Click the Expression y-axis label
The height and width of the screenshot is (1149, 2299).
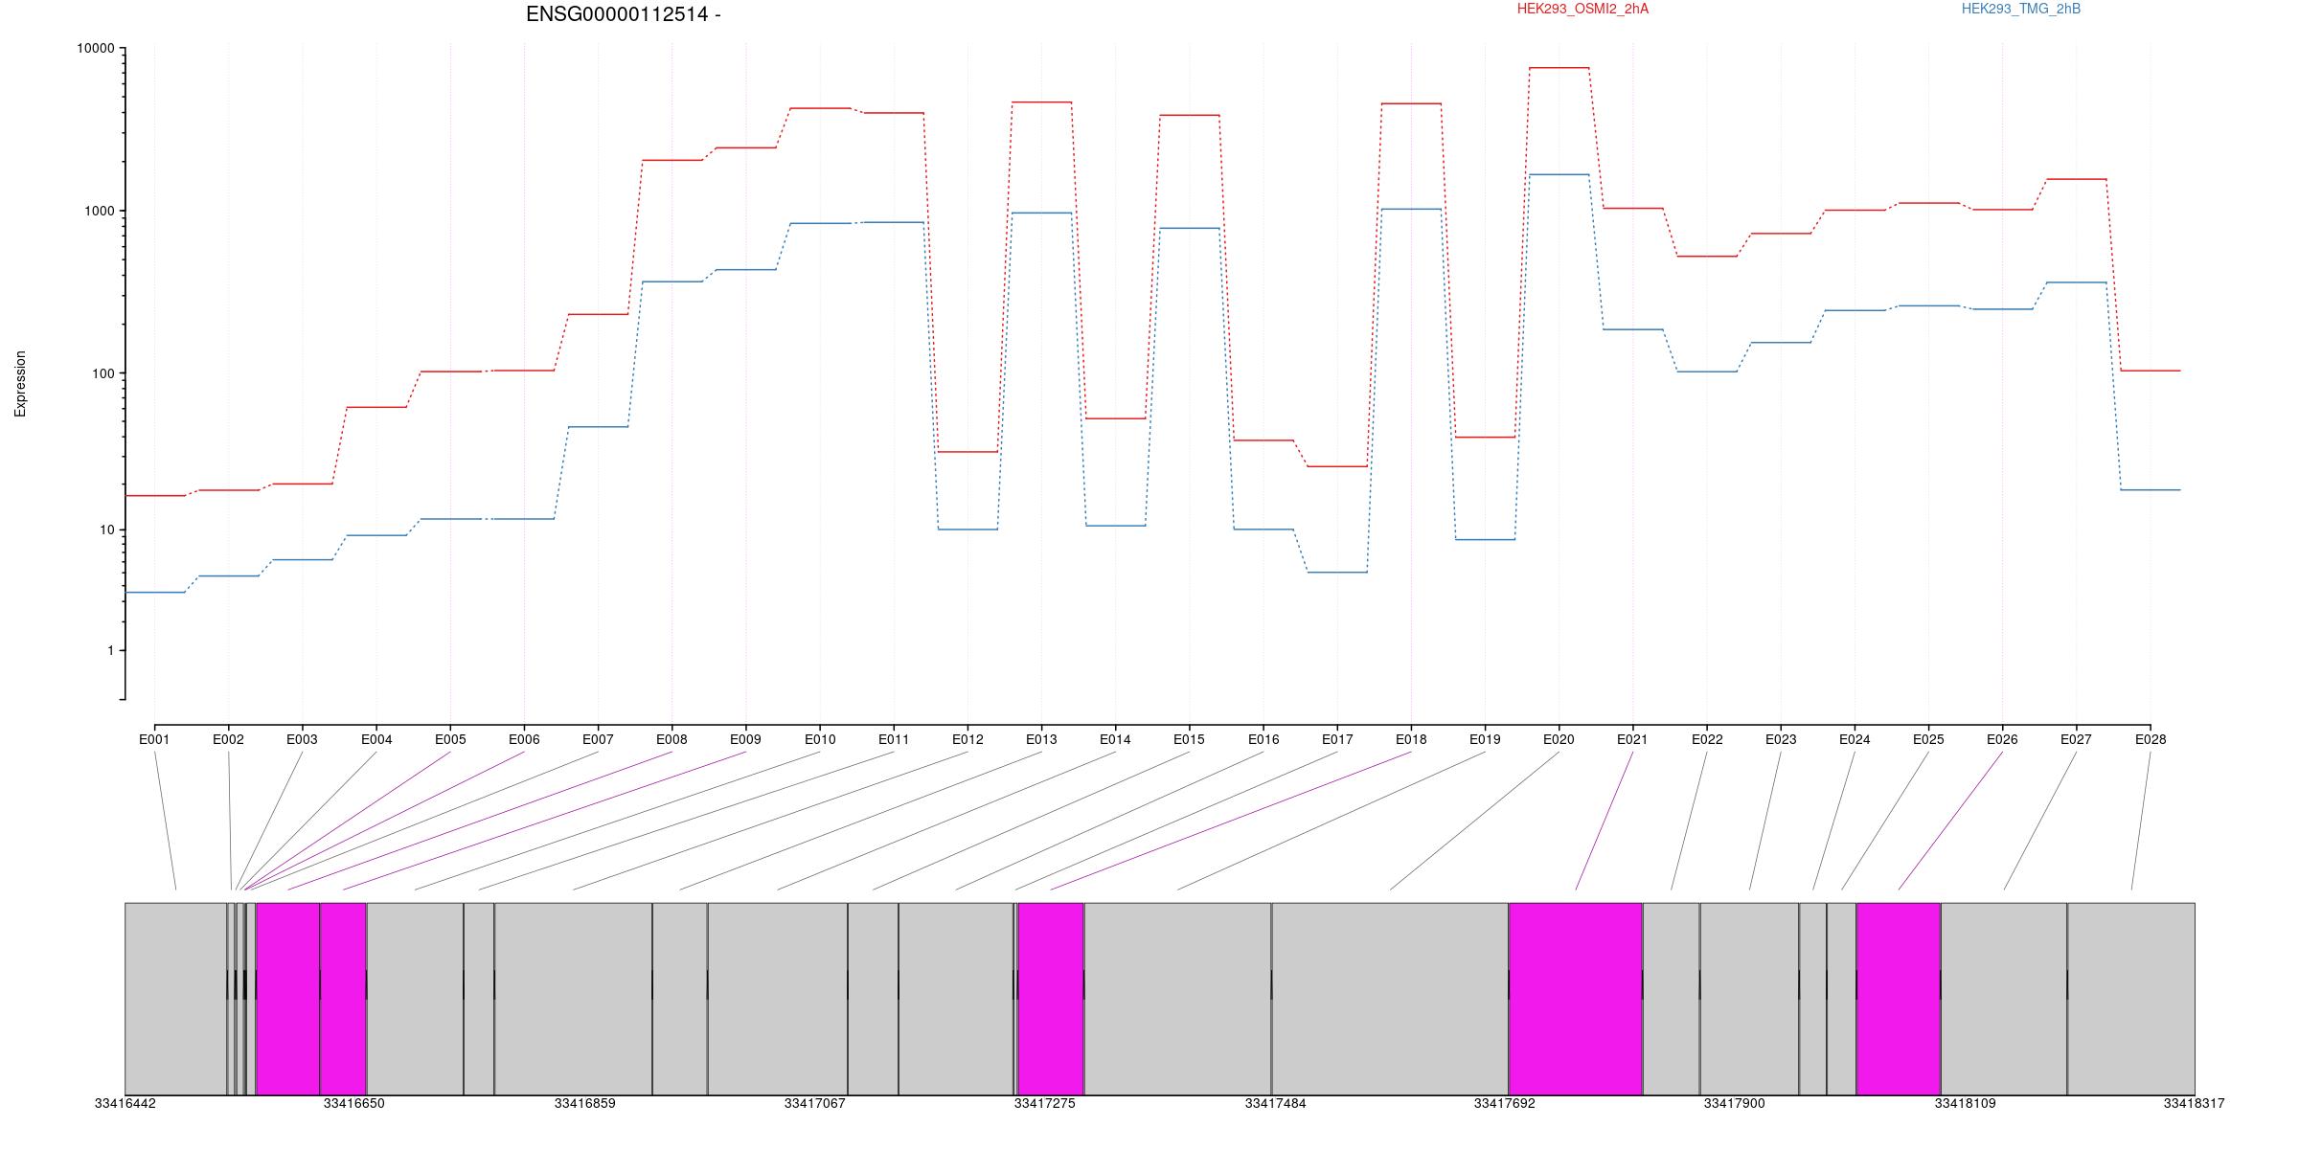pos(20,384)
